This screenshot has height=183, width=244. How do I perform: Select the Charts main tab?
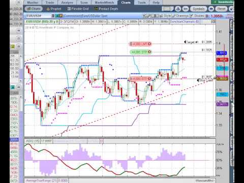click(126, 3)
